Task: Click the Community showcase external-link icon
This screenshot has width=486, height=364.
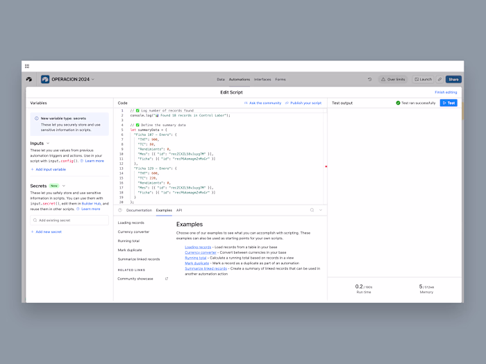Action: coord(167,279)
